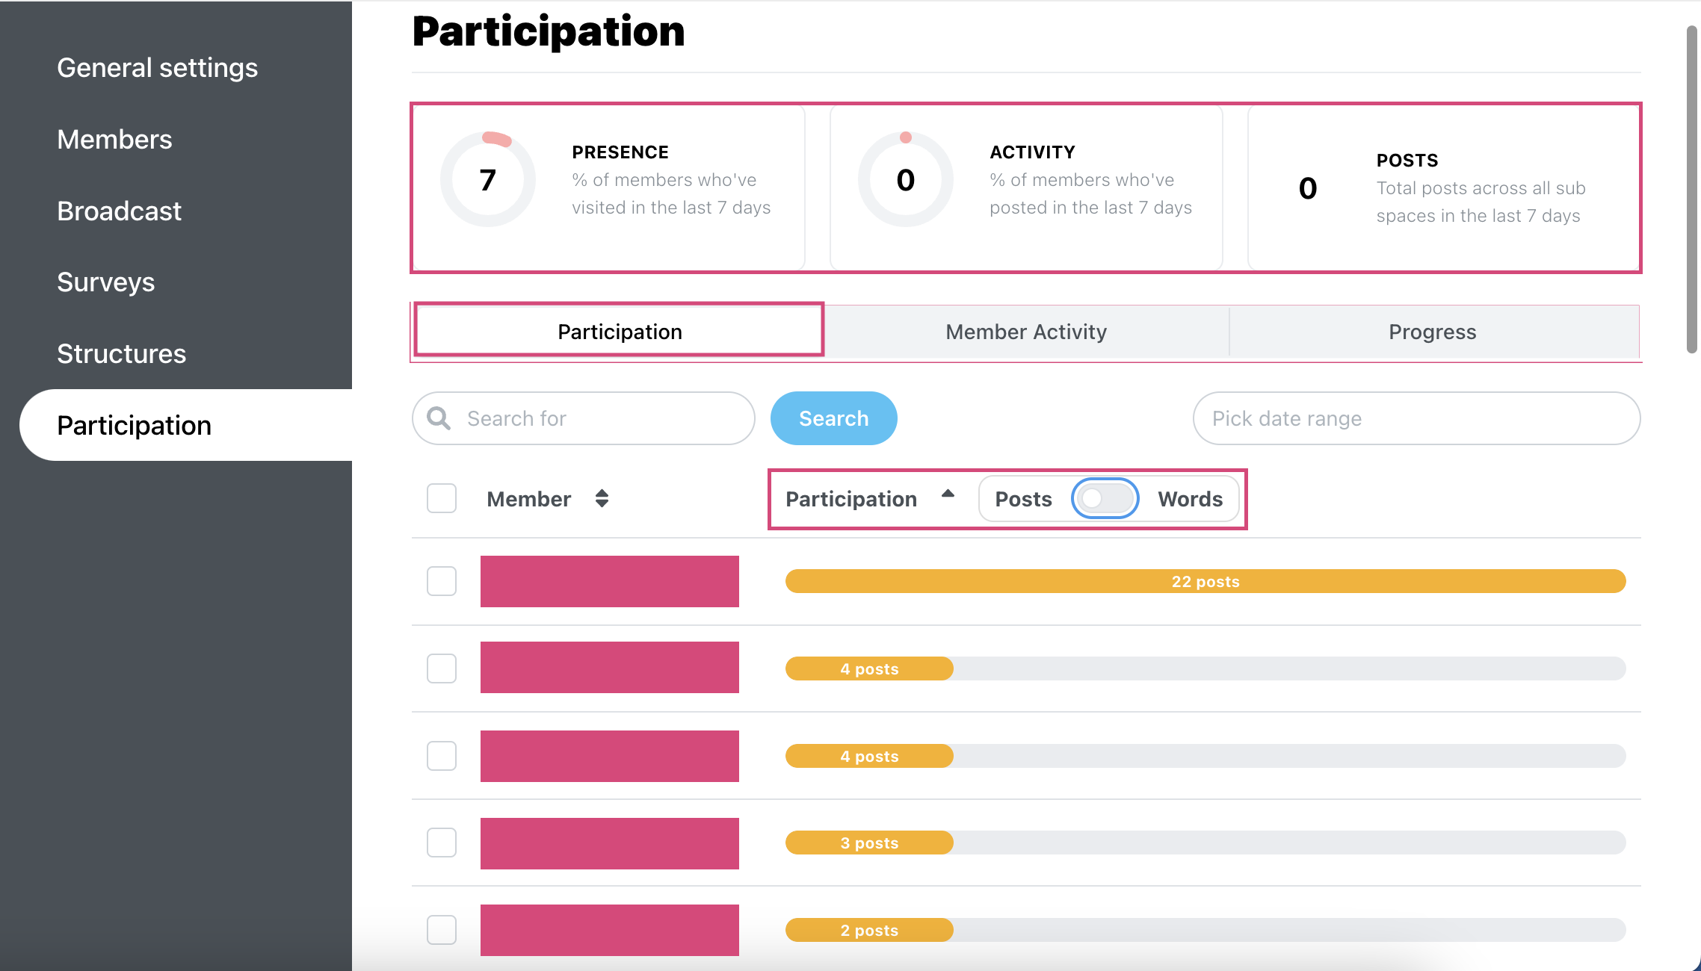Open the Pick date range selector

(1416, 418)
